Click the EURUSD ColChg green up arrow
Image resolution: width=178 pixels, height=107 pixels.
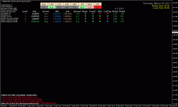[x=107, y=16]
